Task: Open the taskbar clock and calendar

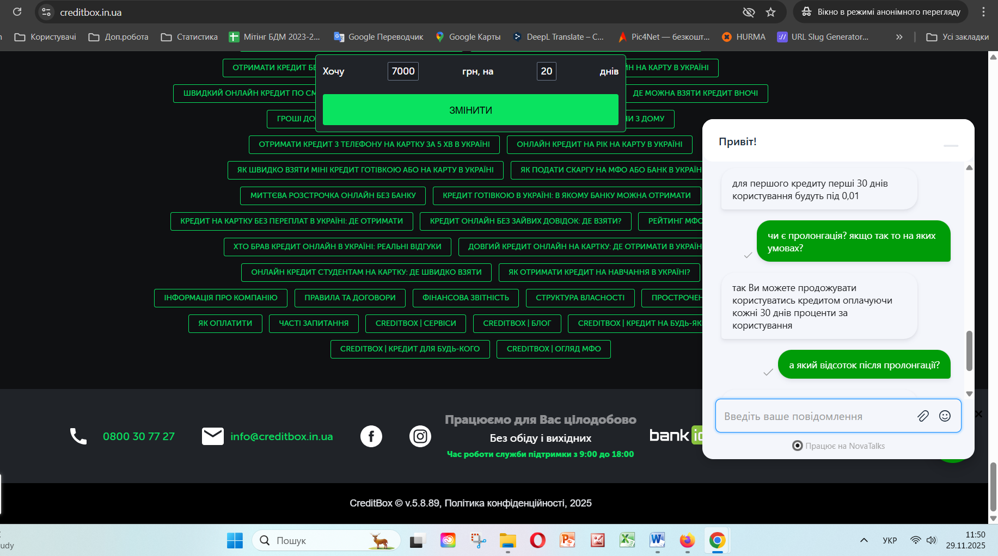Action: [x=965, y=540]
